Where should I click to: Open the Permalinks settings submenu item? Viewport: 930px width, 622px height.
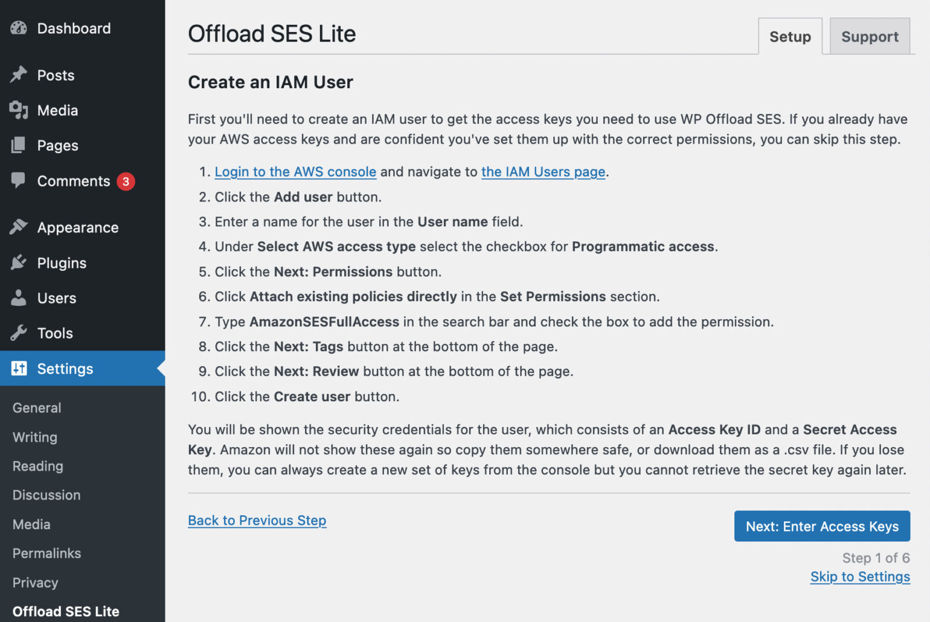pos(46,553)
